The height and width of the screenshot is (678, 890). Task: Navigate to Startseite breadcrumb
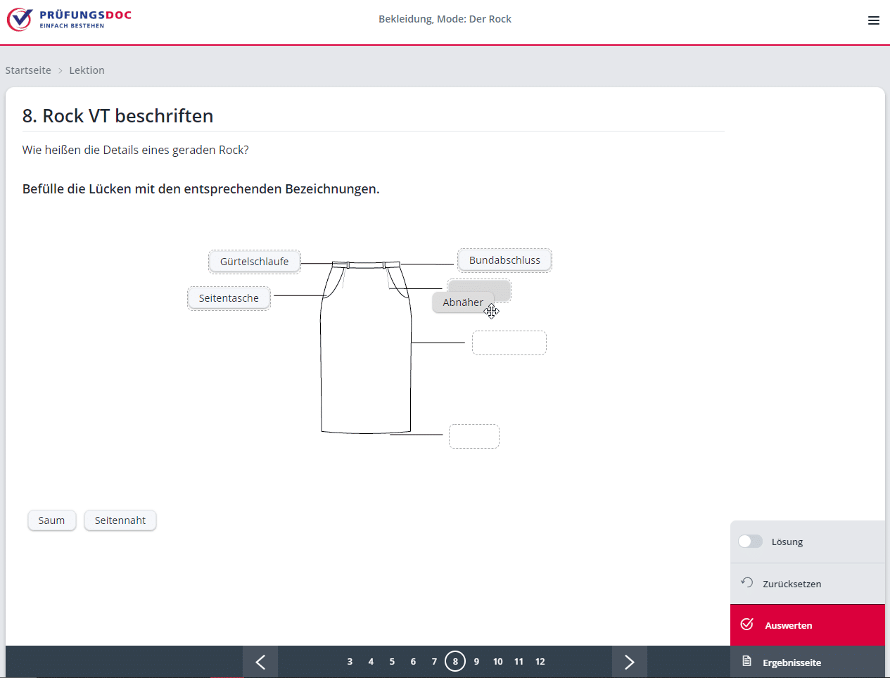(28, 70)
